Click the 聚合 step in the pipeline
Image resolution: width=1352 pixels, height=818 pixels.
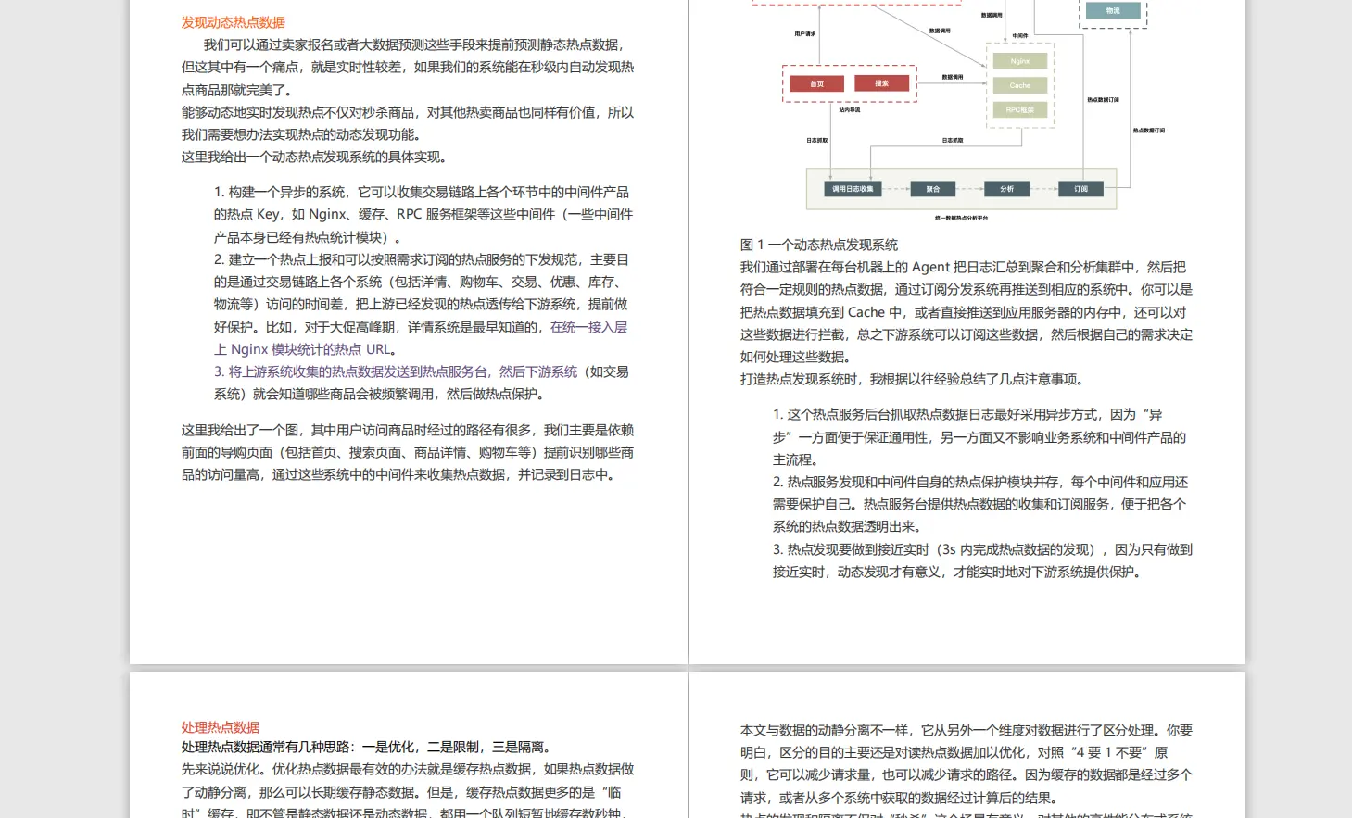(933, 189)
